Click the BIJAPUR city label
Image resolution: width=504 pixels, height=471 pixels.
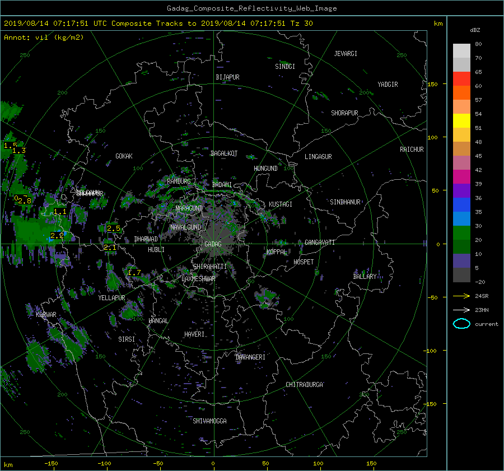pyautogui.click(x=227, y=77)
